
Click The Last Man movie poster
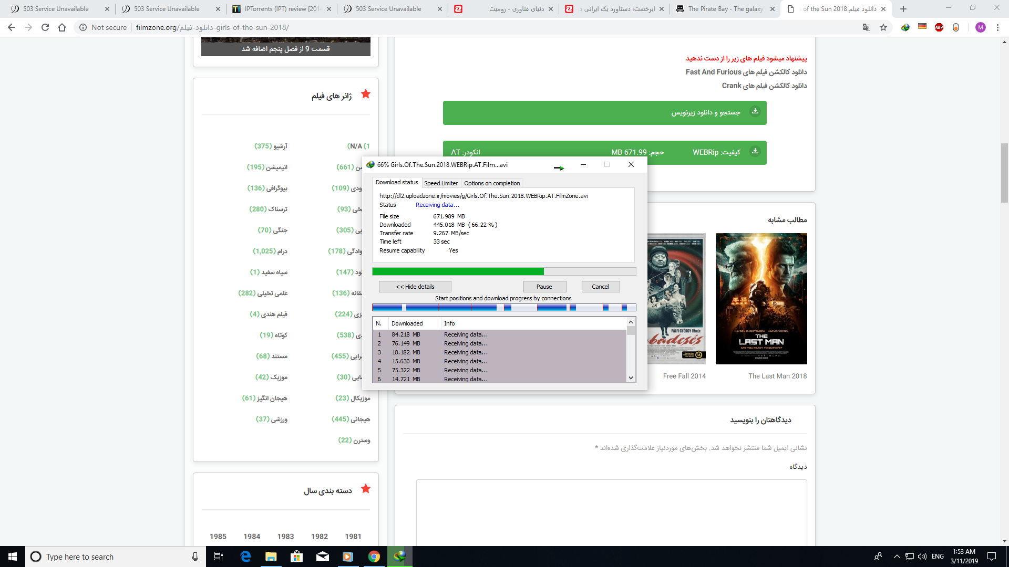tap(761, 299)
